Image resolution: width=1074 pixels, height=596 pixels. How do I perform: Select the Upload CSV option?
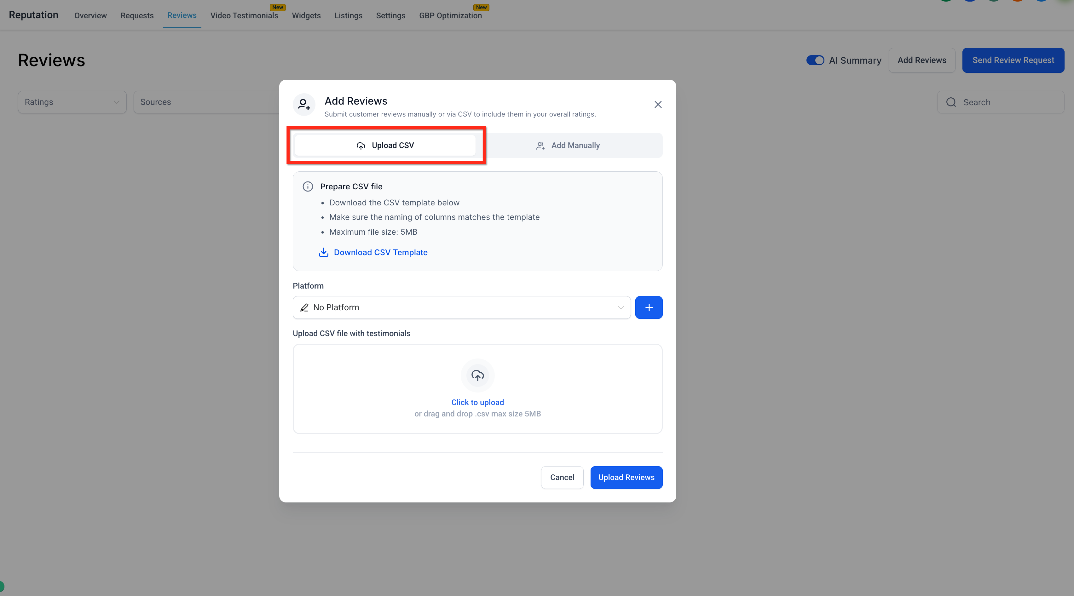385,146
